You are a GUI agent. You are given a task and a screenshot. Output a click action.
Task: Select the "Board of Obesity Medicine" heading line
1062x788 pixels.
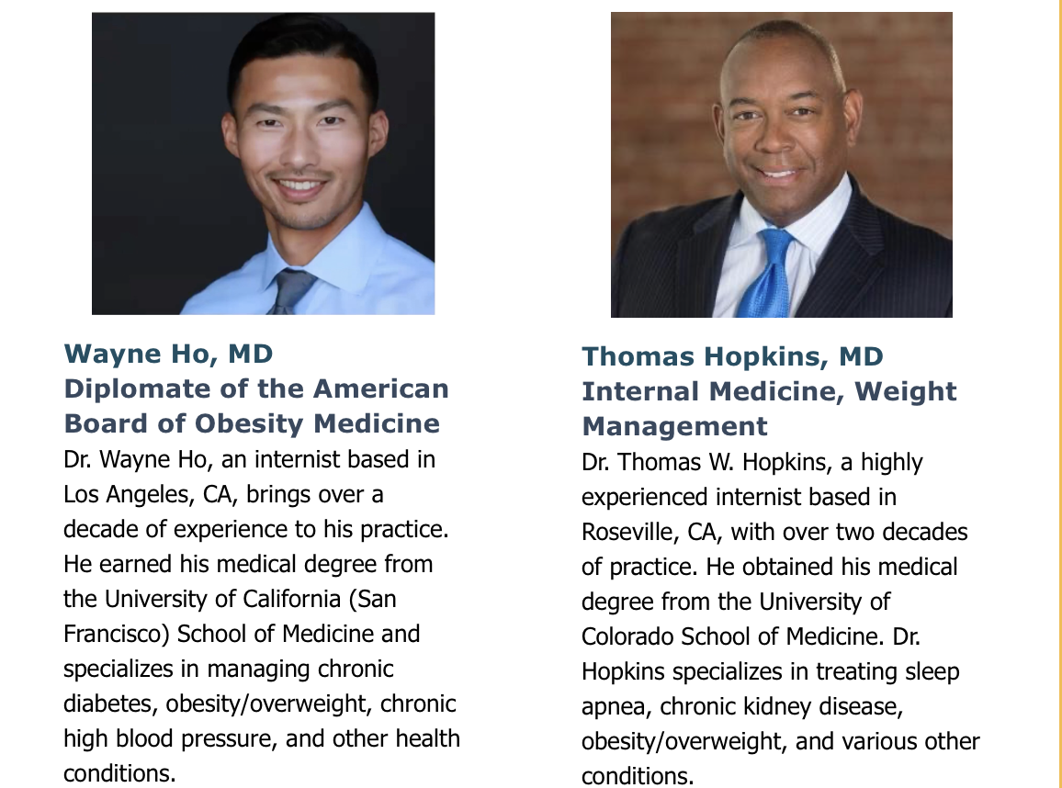pos(252,423)
